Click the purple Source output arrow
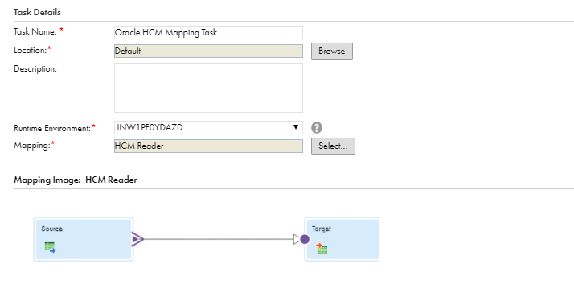This screenshot has height=293, width=574. coord(137,239)
